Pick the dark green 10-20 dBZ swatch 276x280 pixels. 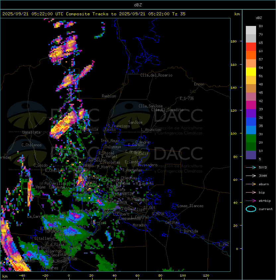(251, 146)
